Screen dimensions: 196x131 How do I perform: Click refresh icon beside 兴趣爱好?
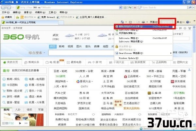point(140,114)
